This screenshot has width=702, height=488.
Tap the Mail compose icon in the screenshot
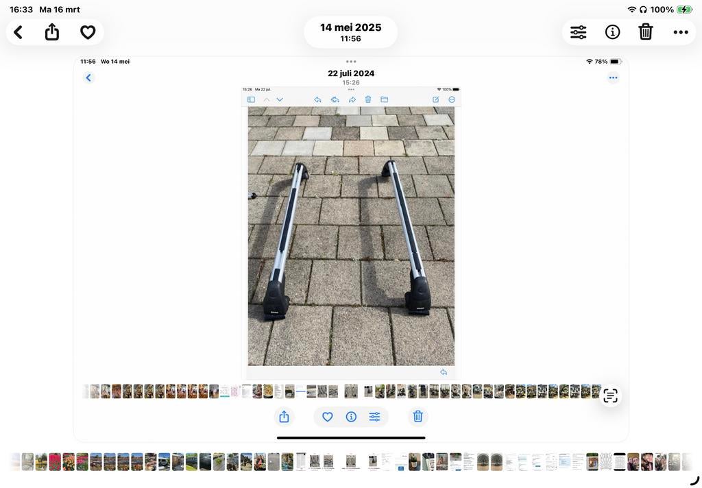tap(435, 99)
